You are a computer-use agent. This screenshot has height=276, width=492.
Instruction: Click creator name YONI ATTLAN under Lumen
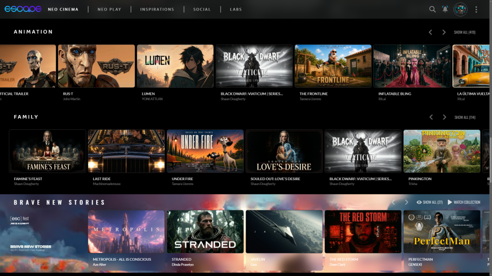tap(152, 99)
